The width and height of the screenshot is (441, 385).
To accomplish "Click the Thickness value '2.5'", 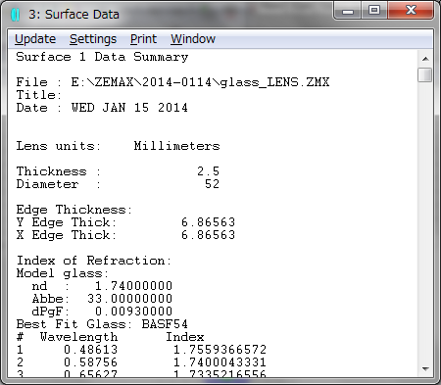I will click(x=208, y=171).
